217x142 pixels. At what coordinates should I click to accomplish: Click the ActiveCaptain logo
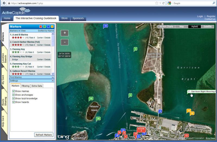coord(16,11)
